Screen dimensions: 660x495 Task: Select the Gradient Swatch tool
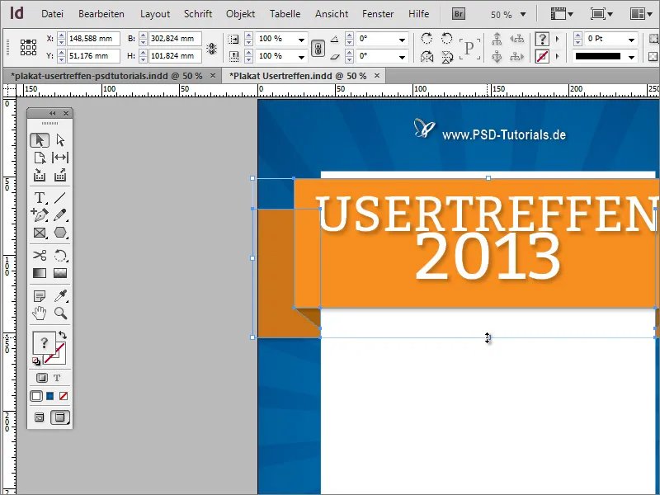(x=40, y=273)
